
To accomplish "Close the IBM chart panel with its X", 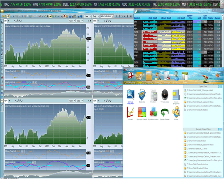I will tap(90, 21).
